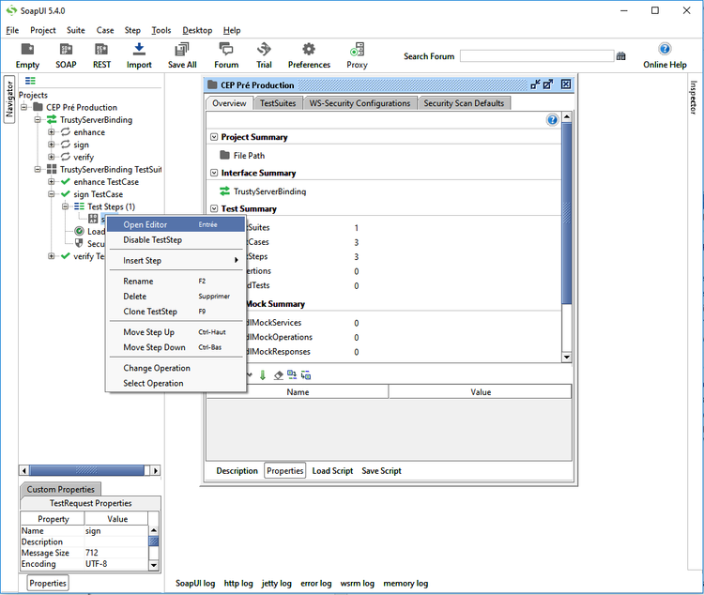Click the Security Tests shield icon in tree
Image resolution: width=704 pixels, height=595 pixels.
pyautogui.click(x=80, y=243)
